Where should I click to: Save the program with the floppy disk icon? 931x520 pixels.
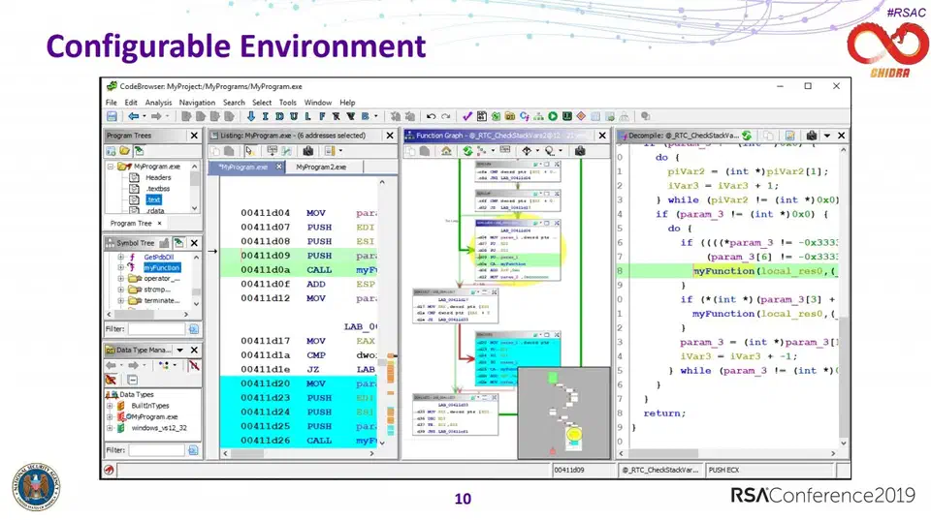click(112, 117)
